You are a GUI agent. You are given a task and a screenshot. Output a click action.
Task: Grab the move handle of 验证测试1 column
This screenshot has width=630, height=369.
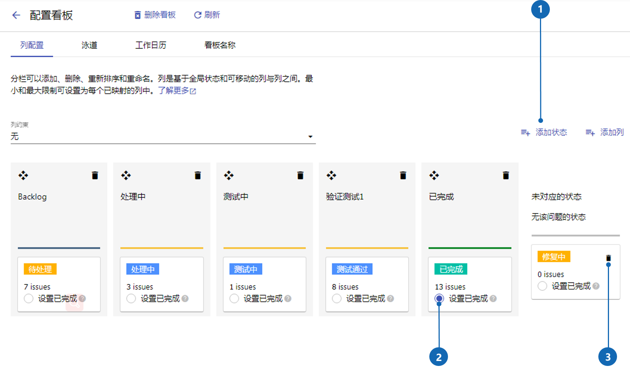(x=331, y=176)
